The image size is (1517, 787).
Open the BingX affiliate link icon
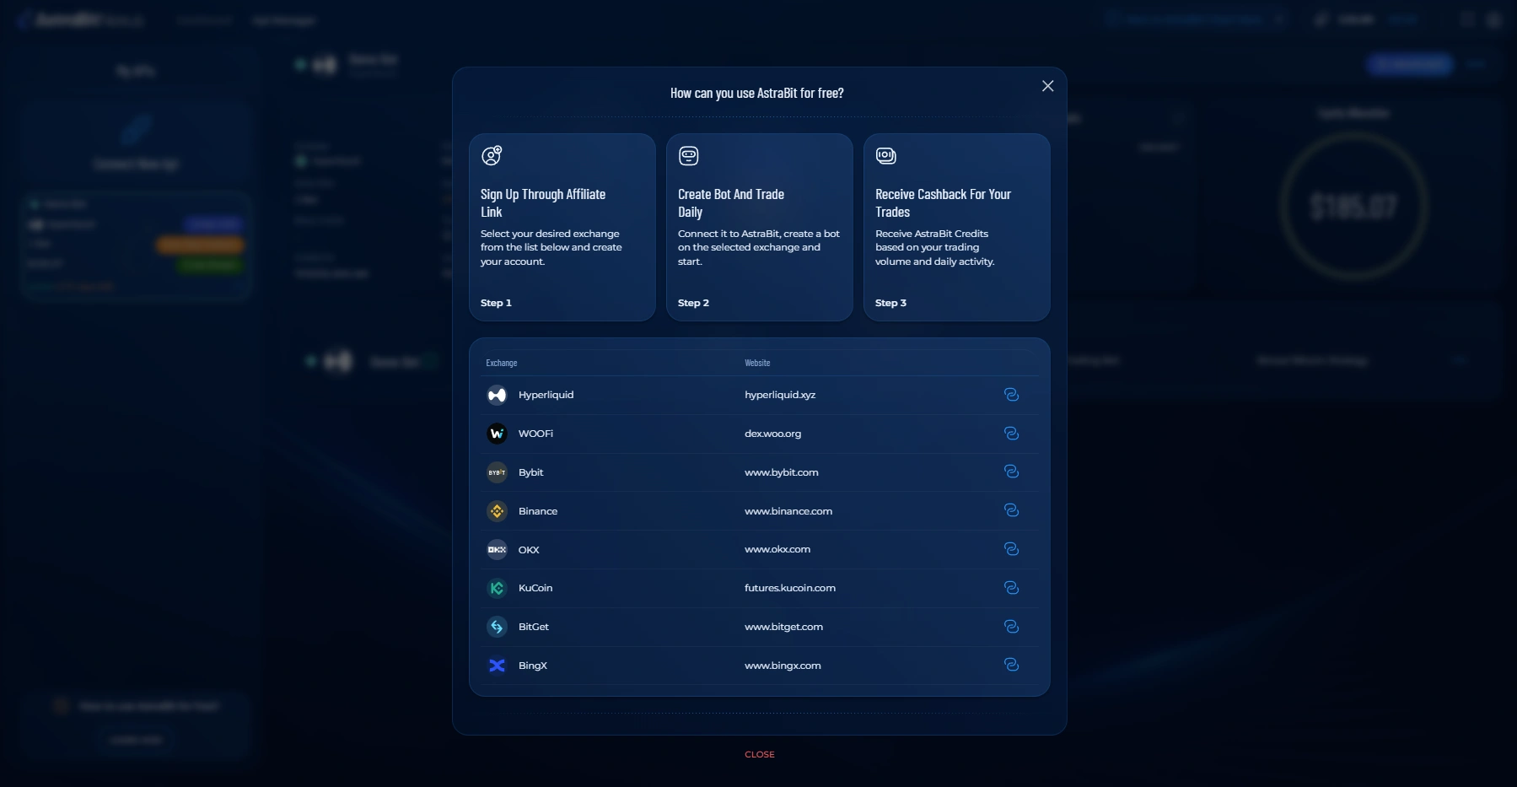[x=1011, y=665]
